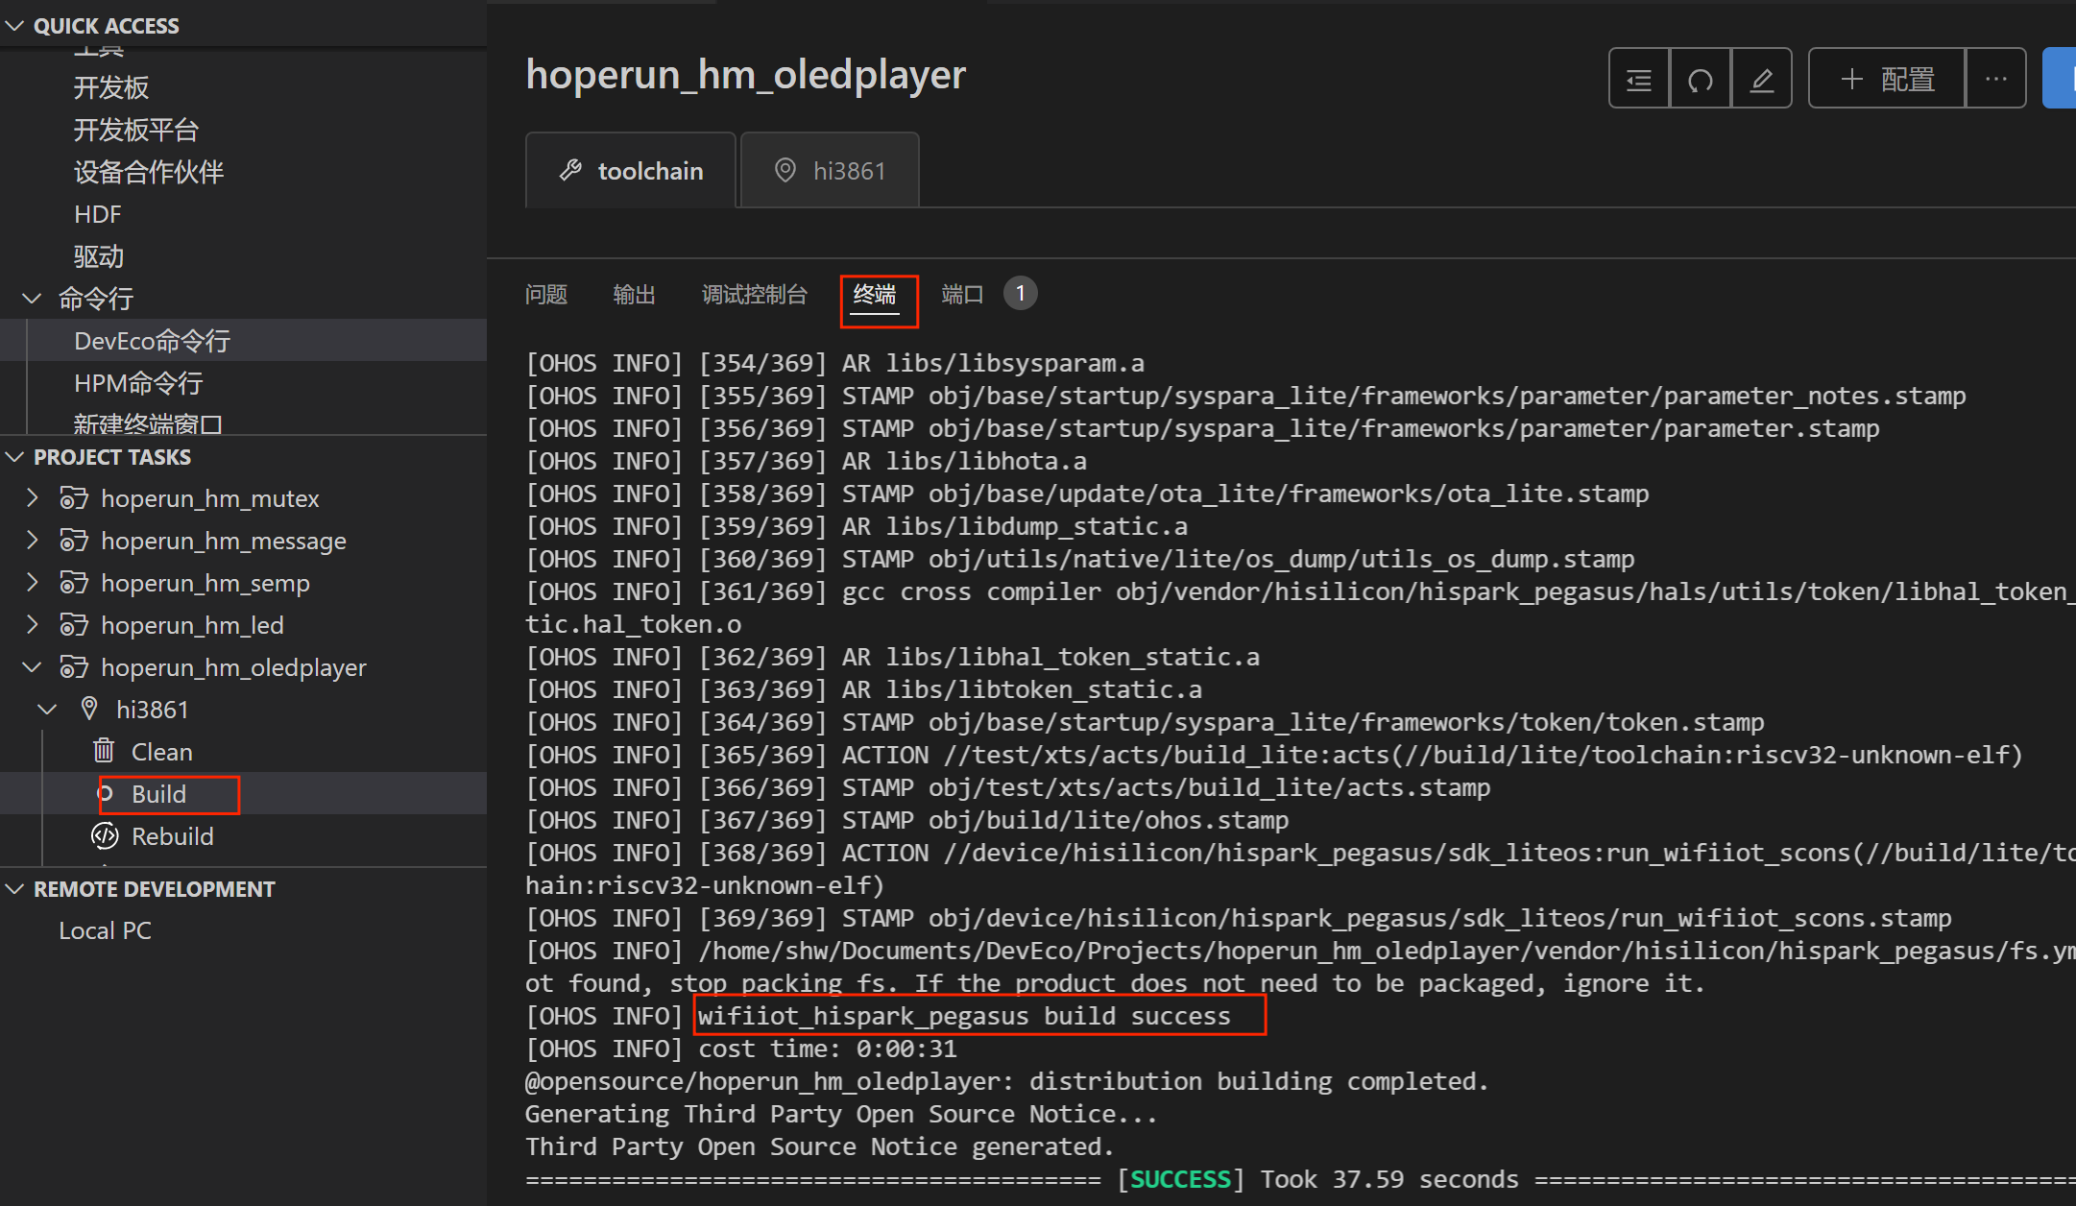Open the 问题 panel tab
This screenshot has width=2076, height=1206.
coord(546,294)
